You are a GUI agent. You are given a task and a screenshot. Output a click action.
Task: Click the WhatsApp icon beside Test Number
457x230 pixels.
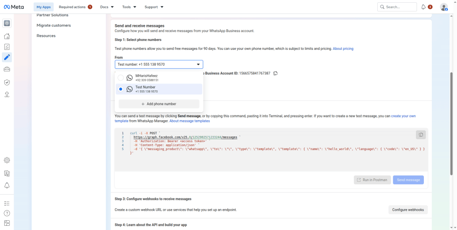pyautogui.click(x=130, y=89)
